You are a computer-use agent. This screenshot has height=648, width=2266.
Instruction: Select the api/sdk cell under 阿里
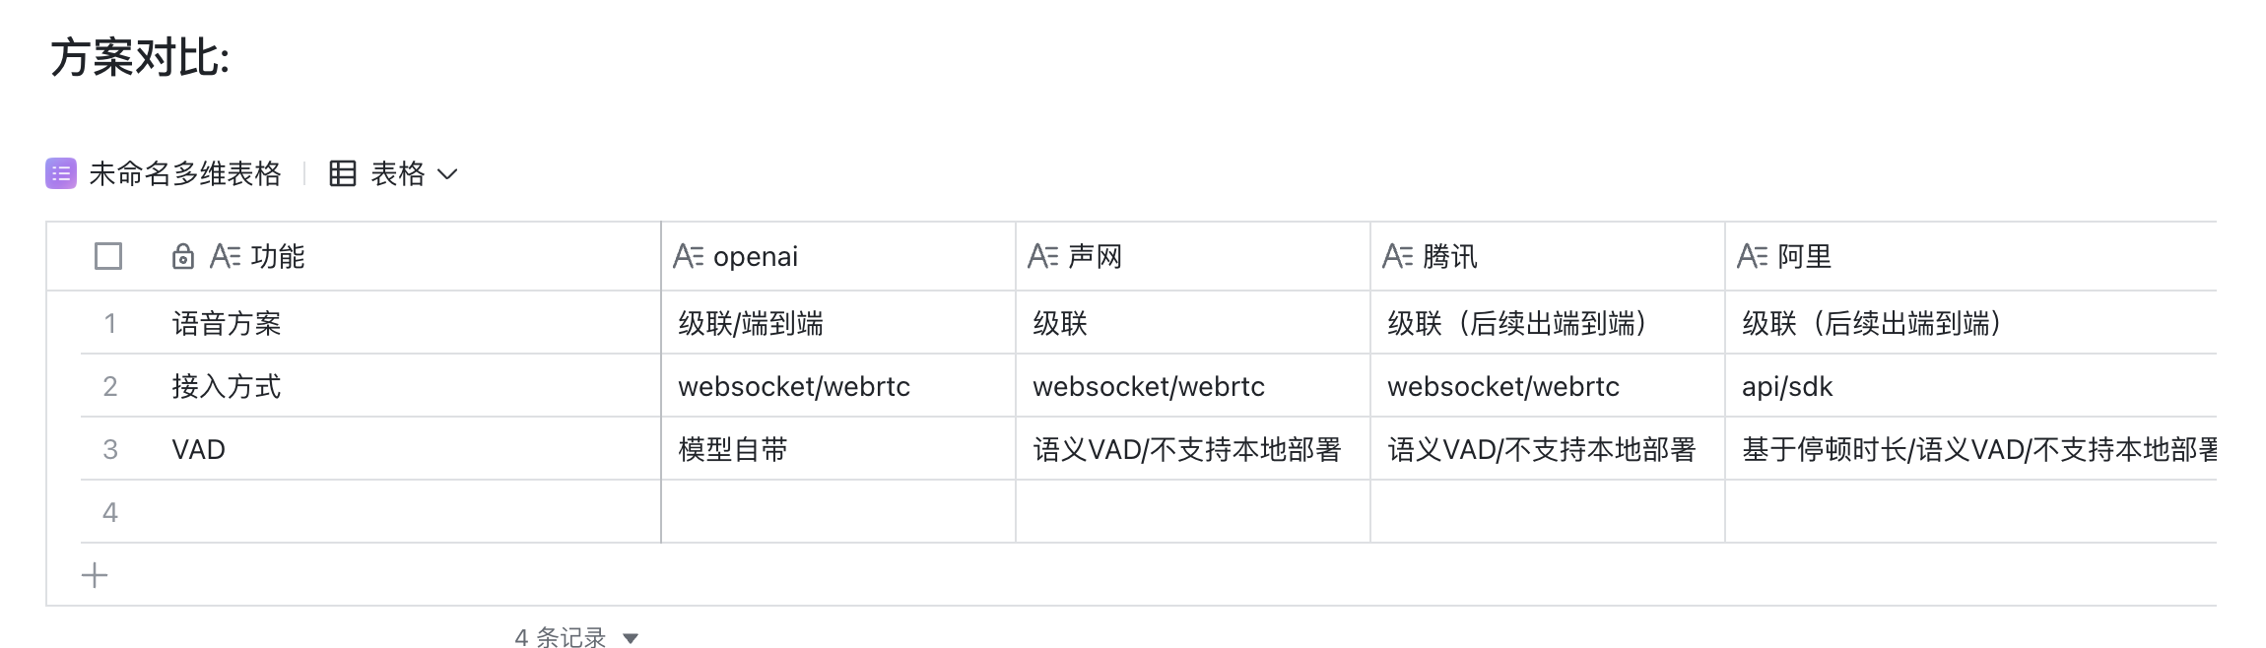1970,386
